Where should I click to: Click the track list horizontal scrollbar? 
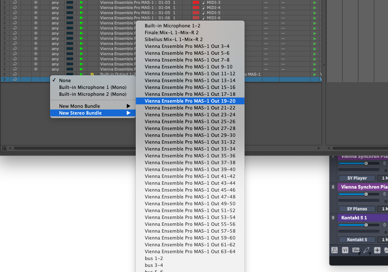(x=74, y=148)
